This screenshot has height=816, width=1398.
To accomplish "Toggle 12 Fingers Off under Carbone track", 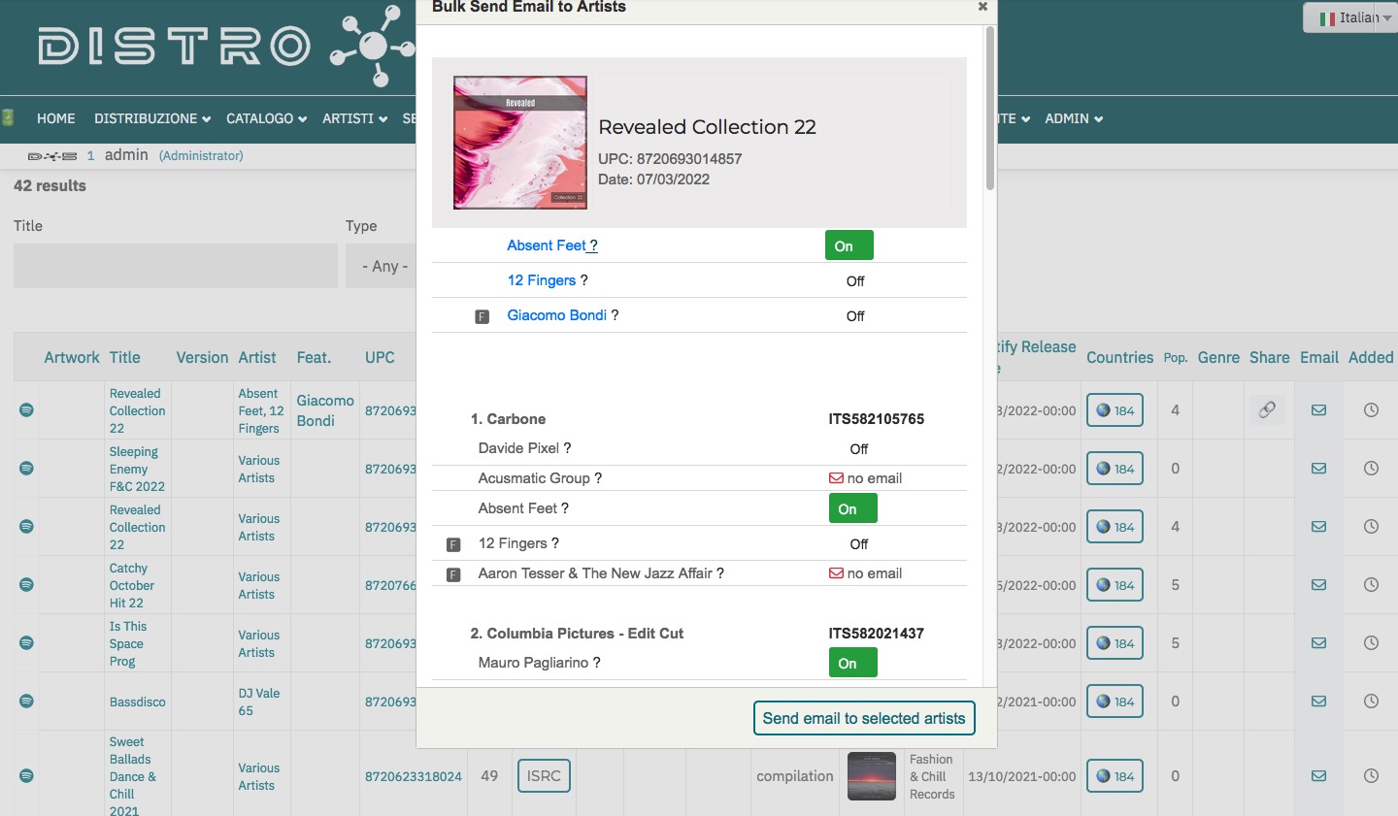I will (859, 544).
